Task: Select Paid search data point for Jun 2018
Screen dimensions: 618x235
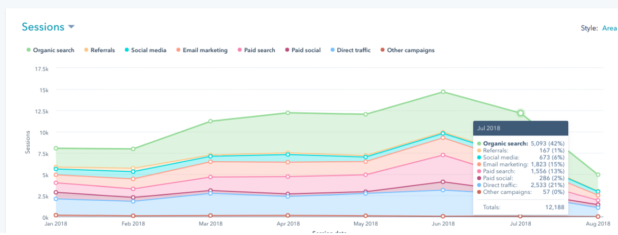Action: [443, 155]
